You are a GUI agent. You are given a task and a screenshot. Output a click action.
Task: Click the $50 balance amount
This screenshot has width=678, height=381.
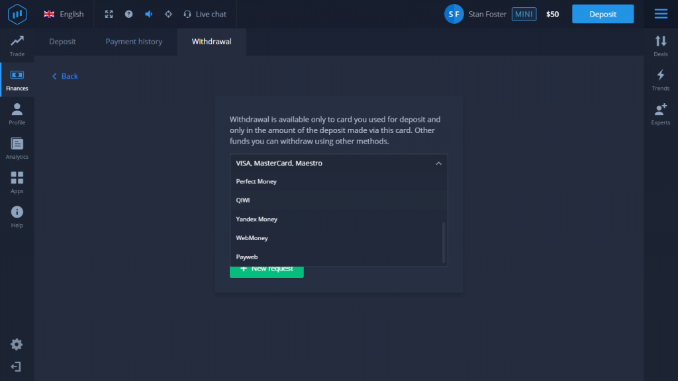coord(553,15)
